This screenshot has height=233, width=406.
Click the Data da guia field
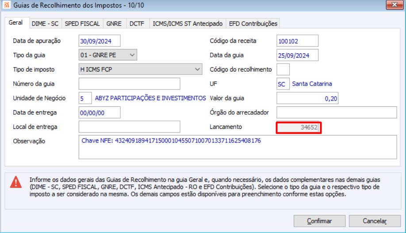pyautogui.click(x=298, y=55)
